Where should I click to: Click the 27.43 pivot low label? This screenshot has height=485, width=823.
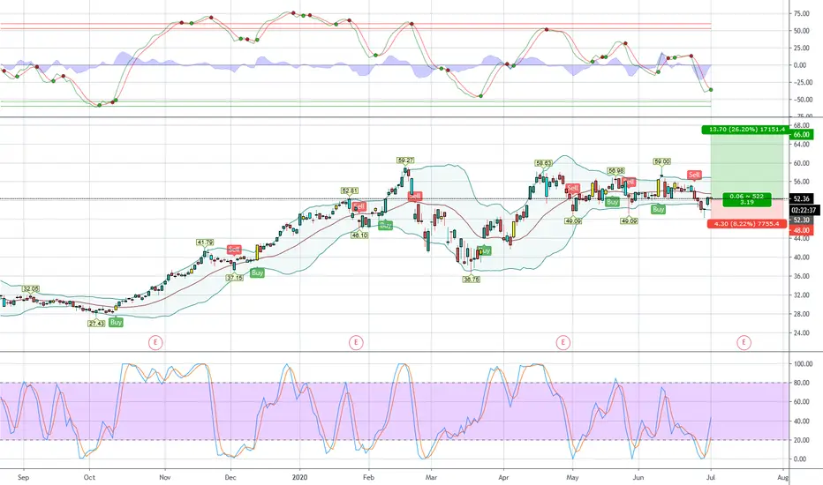[96, 324]
